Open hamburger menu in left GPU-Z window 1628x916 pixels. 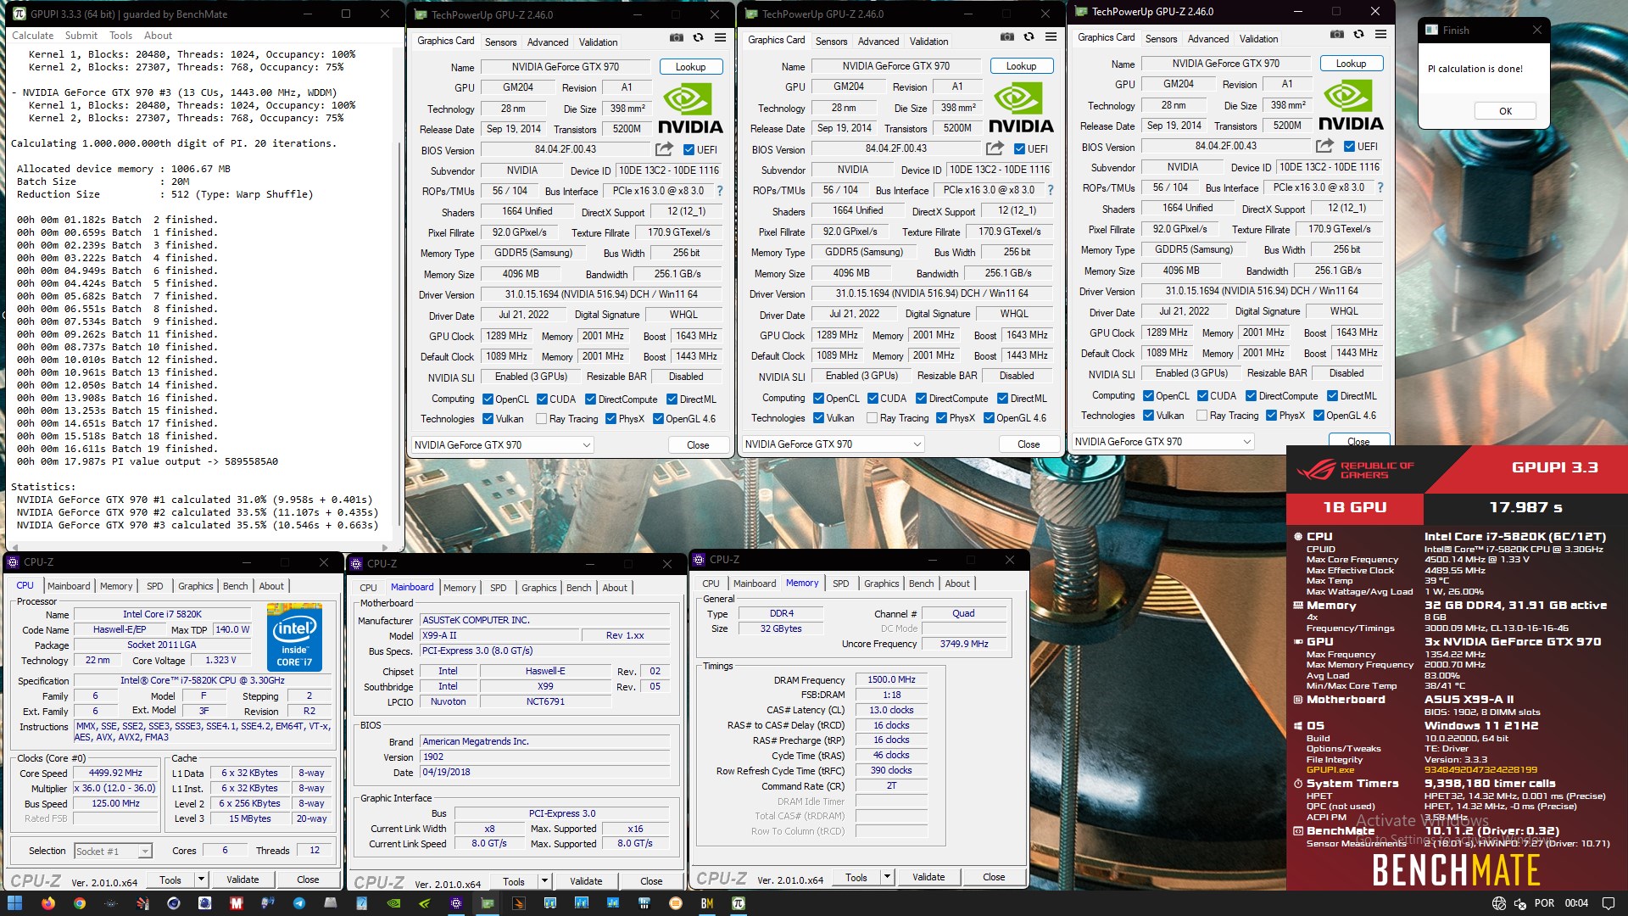[x=720, y=37]
